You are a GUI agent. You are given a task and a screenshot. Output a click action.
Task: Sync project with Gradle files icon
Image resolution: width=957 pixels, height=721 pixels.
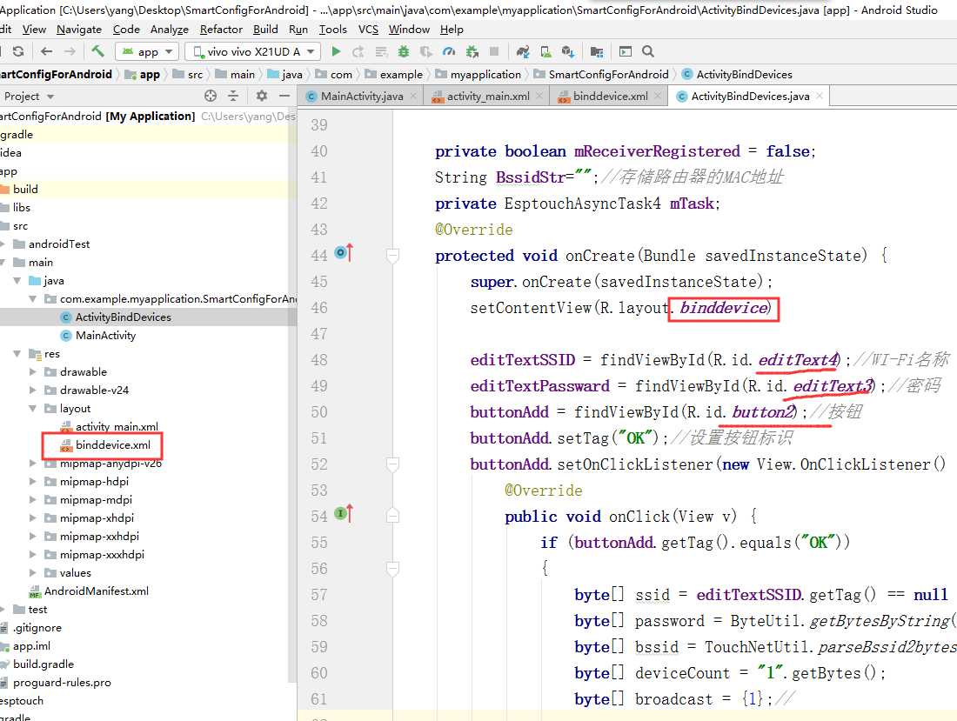coord(523,52)
